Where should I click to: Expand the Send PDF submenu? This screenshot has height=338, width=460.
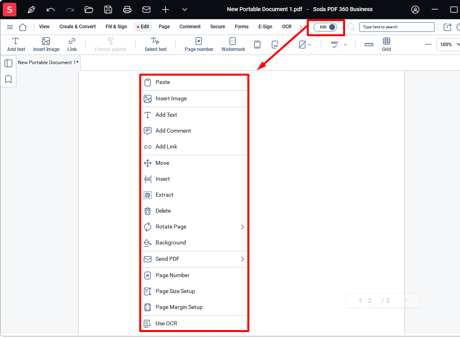pos(195,259)
